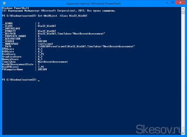Close the Windows PowerShell window
This screenshot has height=137, width=187.
pyautogui.click(x=181, y=3)
